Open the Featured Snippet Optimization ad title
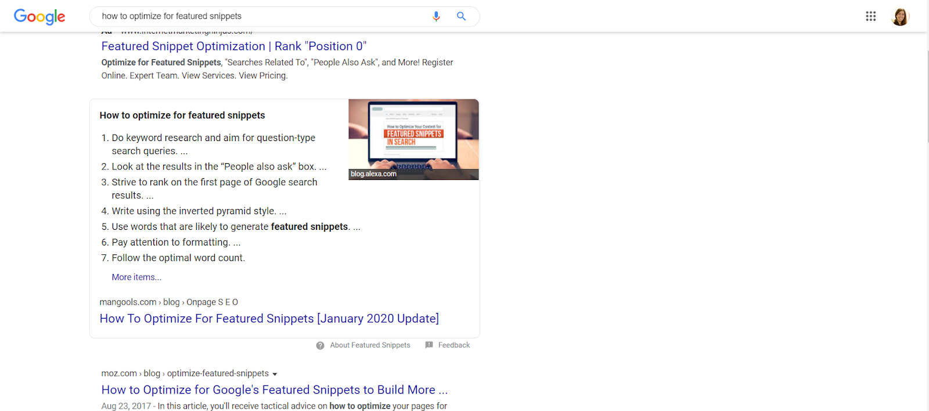Image resolution: width=929 pixels, height=411 pixels. tap(234, 46)
